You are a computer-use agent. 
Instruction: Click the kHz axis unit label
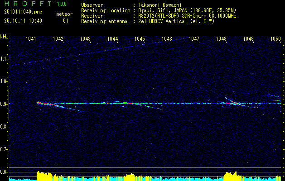4,37
